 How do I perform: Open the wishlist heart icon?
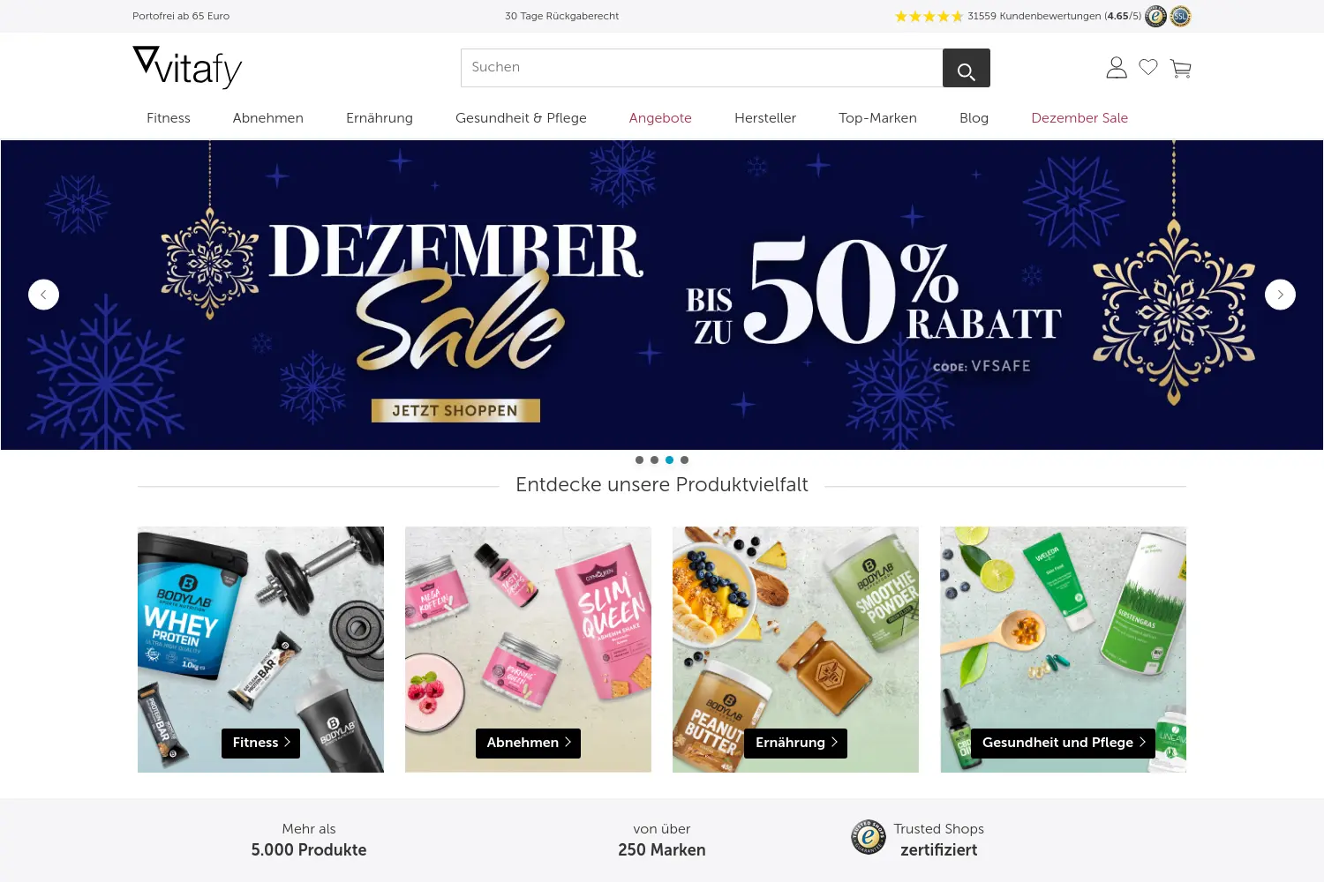click(x=1148, y=67)
